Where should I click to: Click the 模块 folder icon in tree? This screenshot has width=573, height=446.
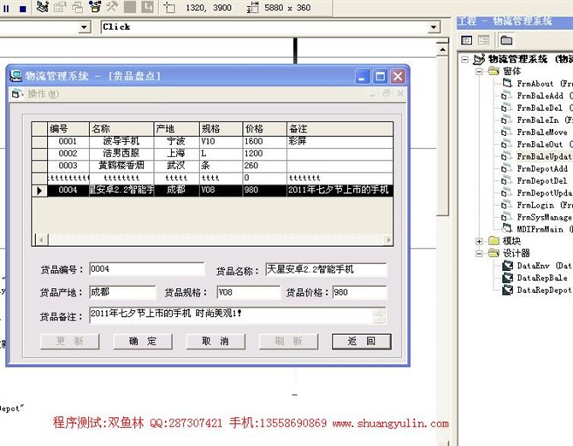tap(493, 241)
